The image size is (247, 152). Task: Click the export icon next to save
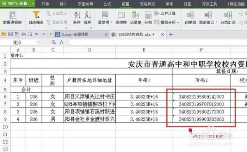coord(17,34)
